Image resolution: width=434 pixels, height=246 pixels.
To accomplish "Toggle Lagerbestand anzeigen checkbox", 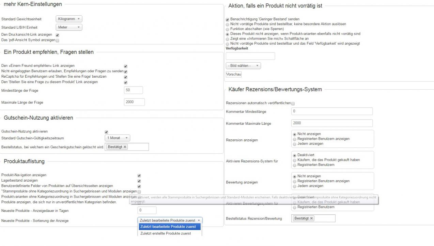I will (x=139, y=181).
